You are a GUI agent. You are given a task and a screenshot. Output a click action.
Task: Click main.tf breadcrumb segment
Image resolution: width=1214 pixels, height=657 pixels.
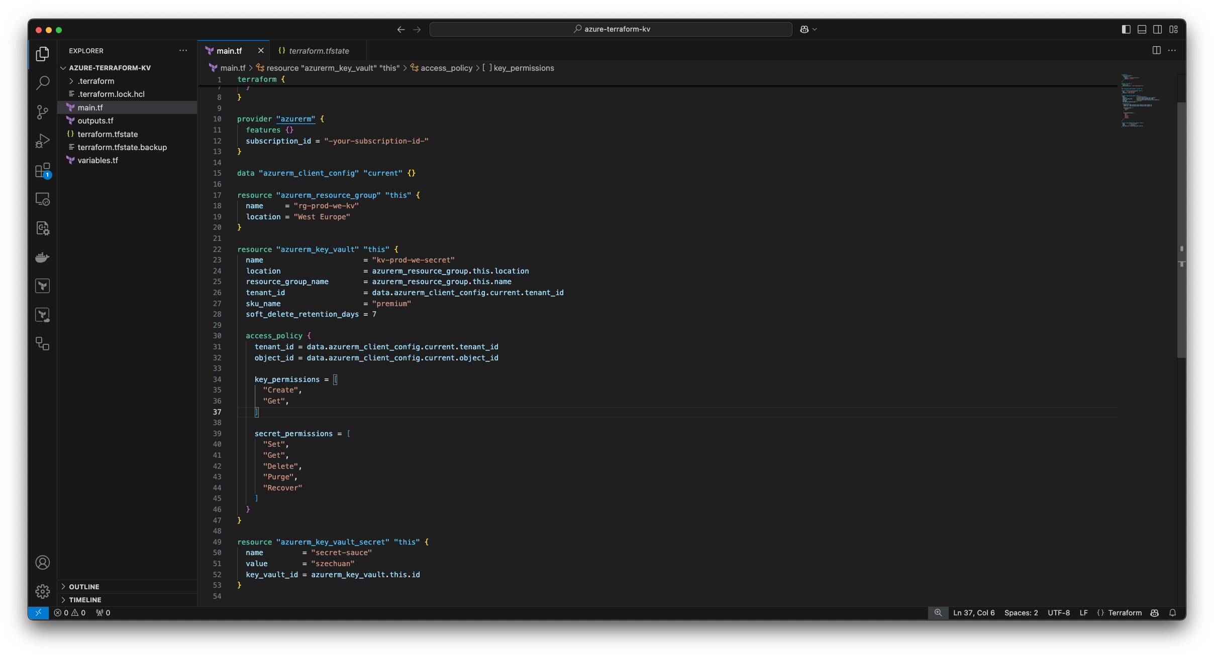pyautogui.click(x=227, y=68)
